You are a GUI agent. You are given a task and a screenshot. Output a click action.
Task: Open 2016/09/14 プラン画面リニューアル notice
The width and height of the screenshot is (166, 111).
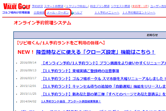[x=103, y=63]
